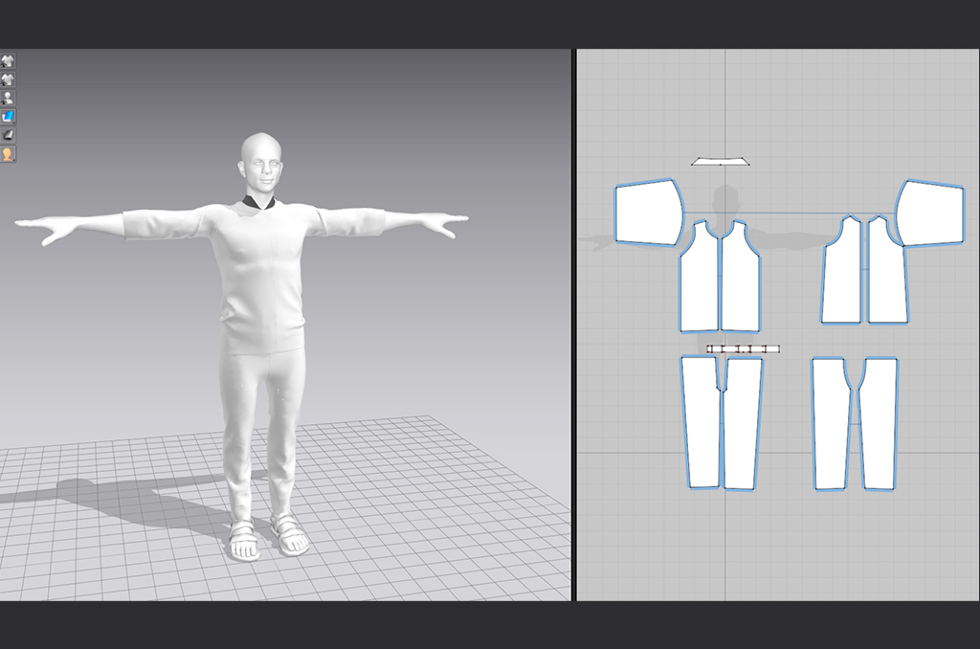
Task: Select the collar pattern piece in 2D window
Action: coord(720,160)
